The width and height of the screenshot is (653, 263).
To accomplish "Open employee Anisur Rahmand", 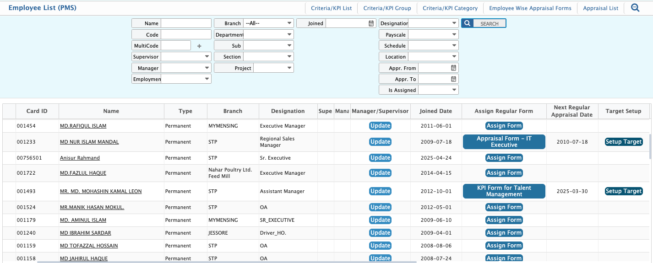I will pyautogui.click(x=80, y=158).
